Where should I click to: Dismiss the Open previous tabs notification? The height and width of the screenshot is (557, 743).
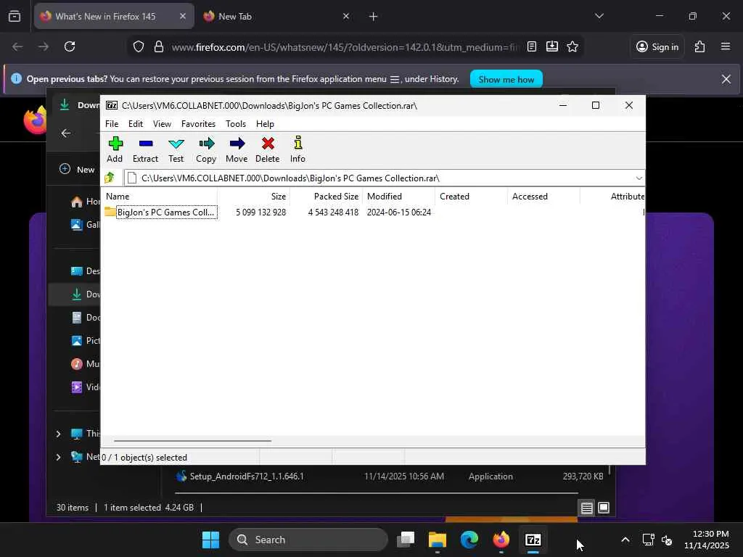pyautogui.click(x=726, y=79)
